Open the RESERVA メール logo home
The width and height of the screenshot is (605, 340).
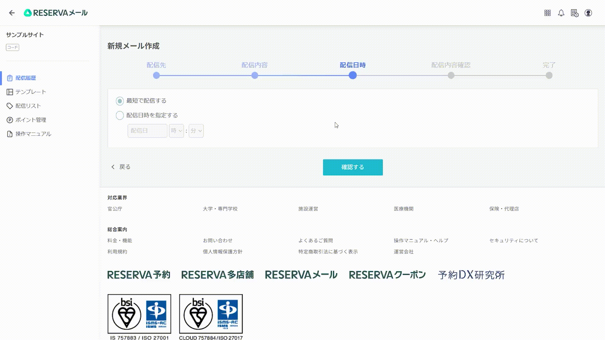coord(56,13)
